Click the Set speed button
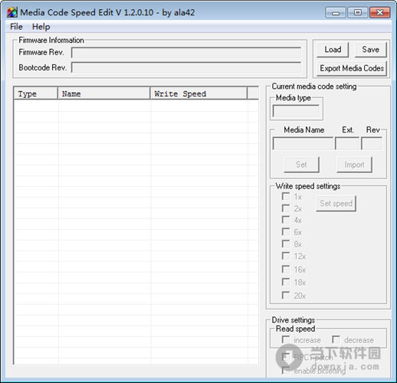397x383 pixels. (x=336, y=204)
